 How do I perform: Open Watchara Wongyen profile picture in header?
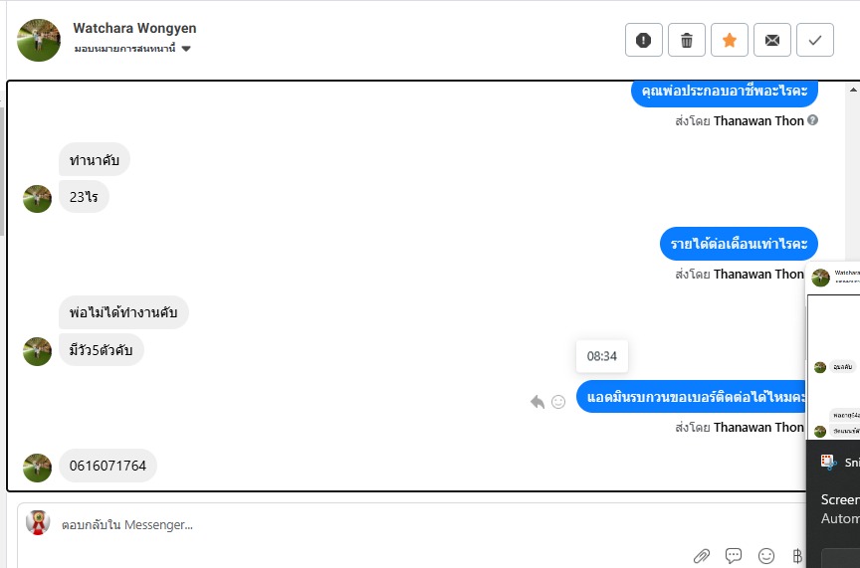coord(39,40)
